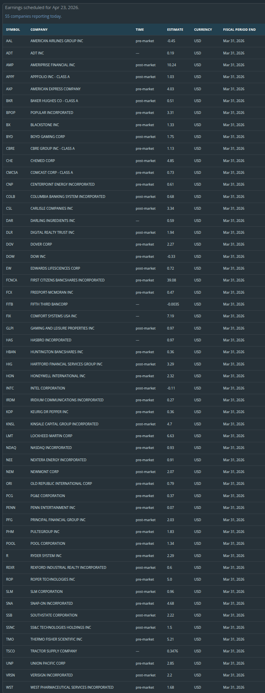Select the LMT ticker symbol
Image resolution: width=265 pixels, height=693 pixels.
10,436
